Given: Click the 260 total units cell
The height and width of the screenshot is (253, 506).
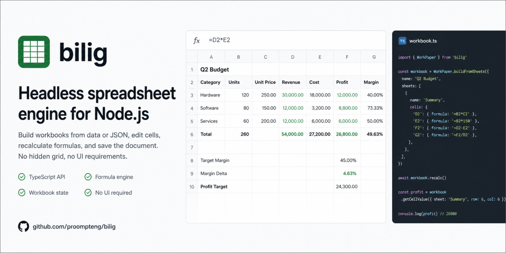Looking at the screenshot, I should pos(238,134).
